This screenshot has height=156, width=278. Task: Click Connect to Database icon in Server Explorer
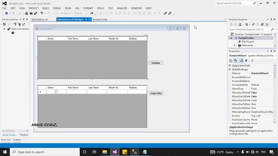point(15,24)
